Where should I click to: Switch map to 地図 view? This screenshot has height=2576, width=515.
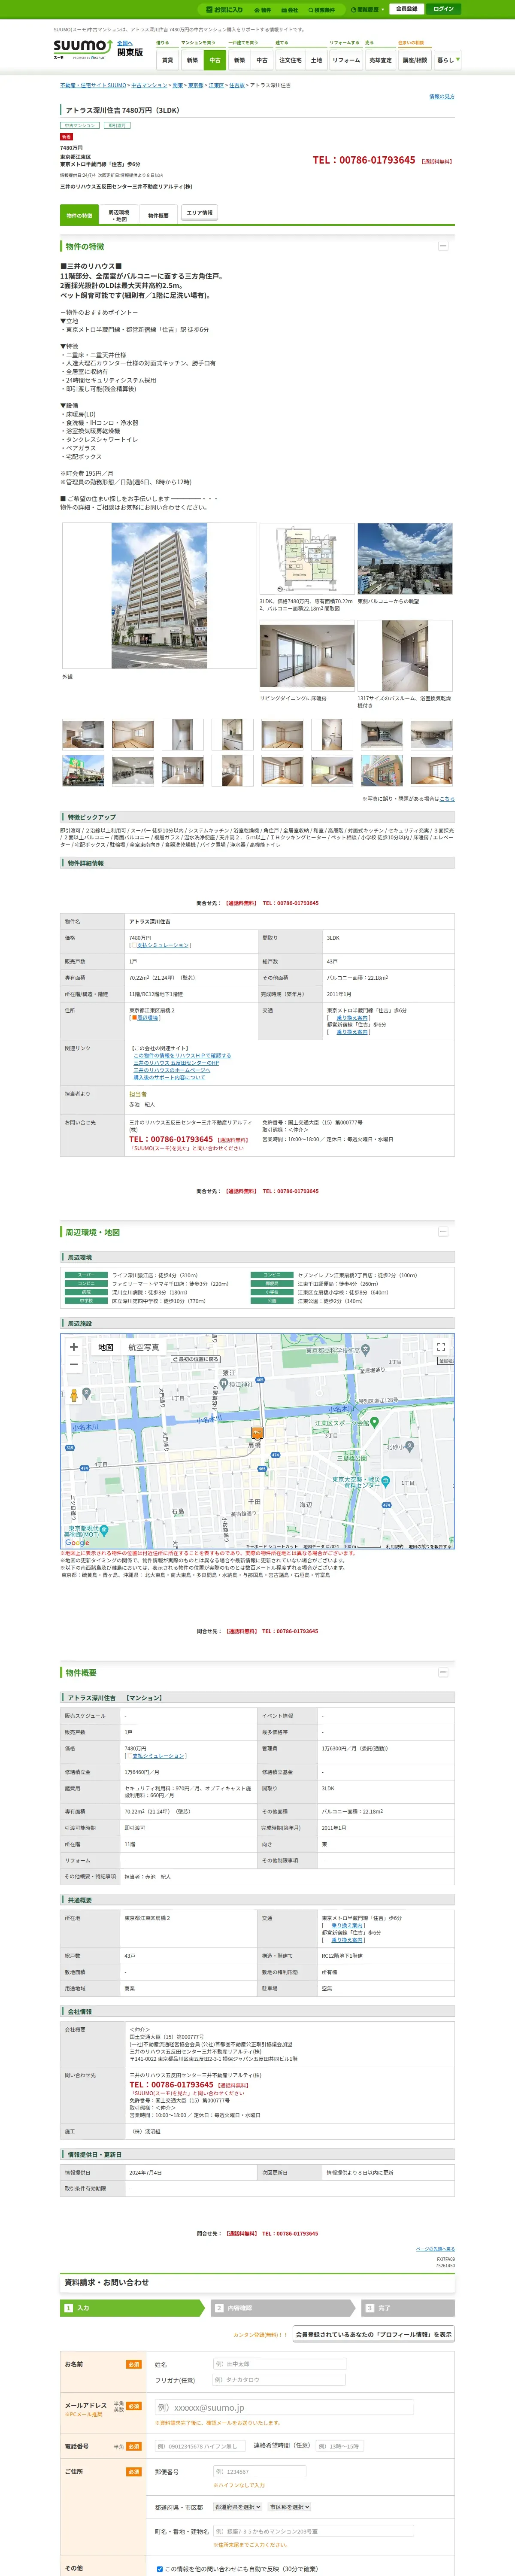[x=106, y=1347]
